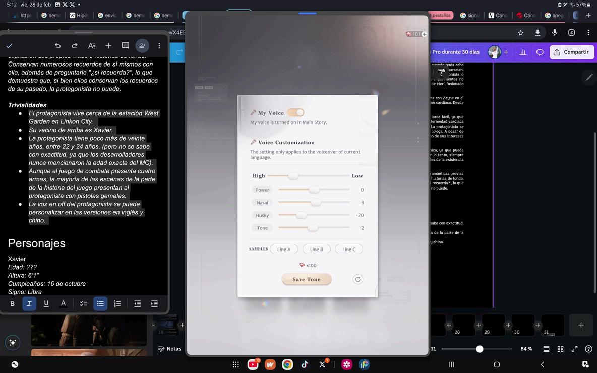Click the Save Tone button

(x=307, y=279)
